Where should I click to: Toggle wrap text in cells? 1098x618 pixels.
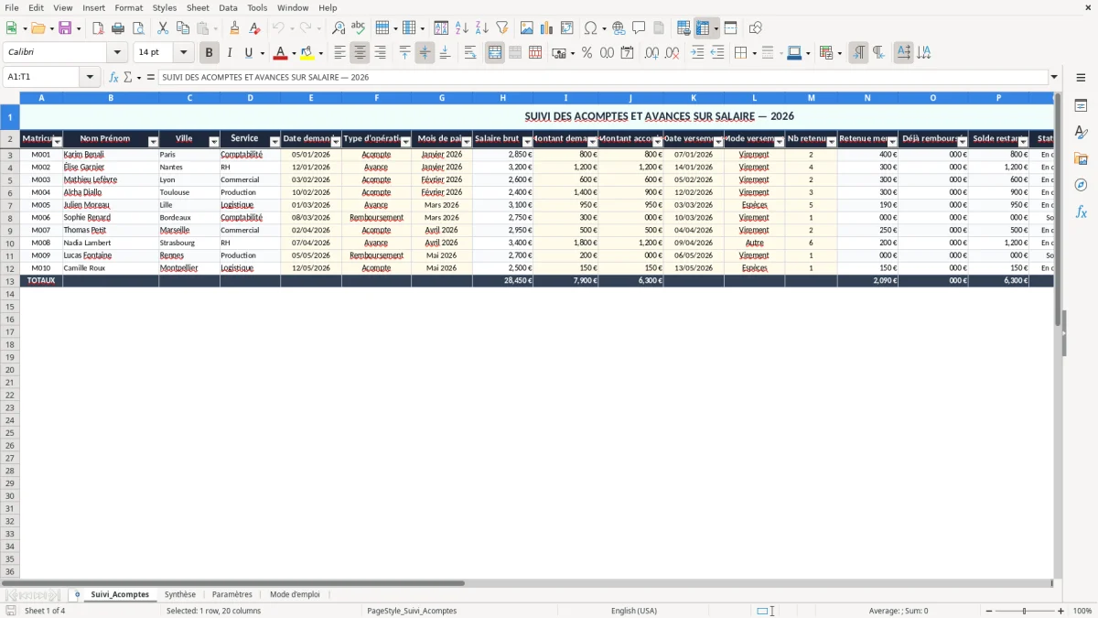[470, 53]
